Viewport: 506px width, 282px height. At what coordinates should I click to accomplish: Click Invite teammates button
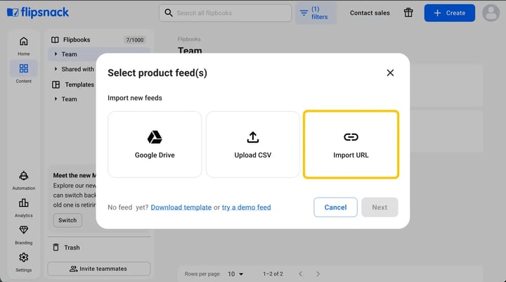tap(99, 269)
